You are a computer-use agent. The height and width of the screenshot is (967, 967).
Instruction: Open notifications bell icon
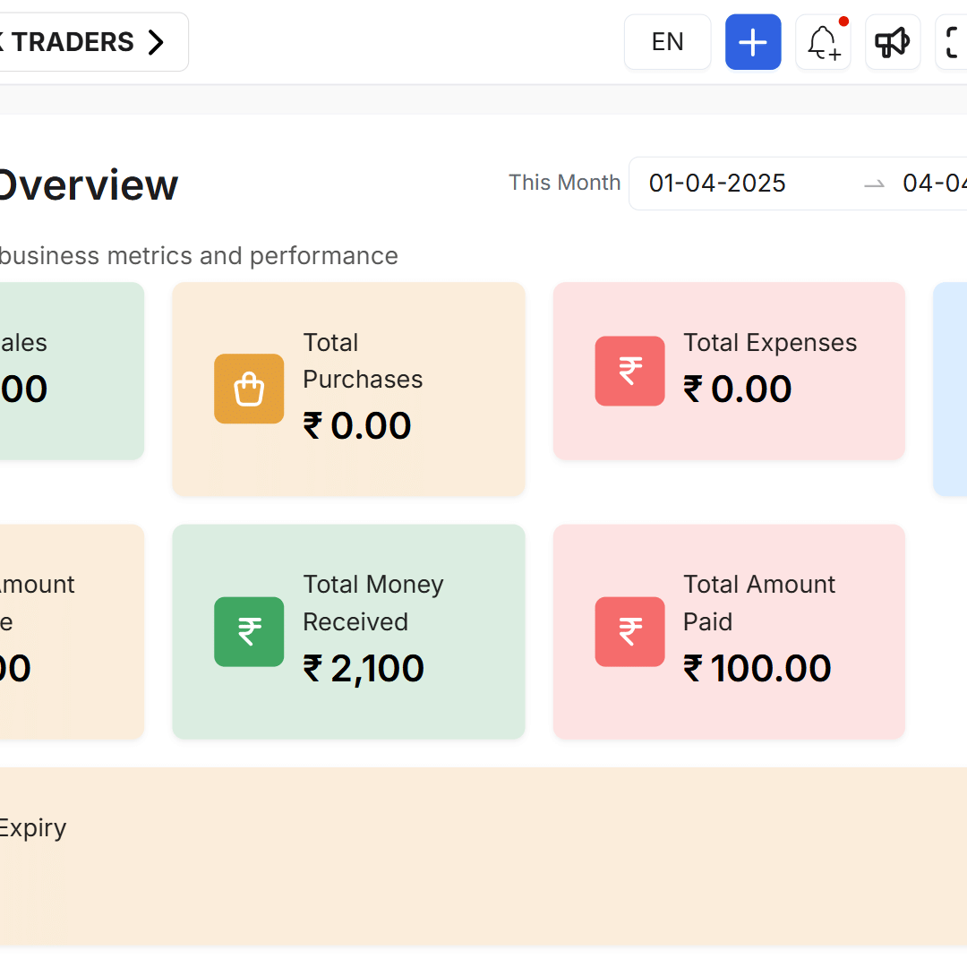(824, 42)
